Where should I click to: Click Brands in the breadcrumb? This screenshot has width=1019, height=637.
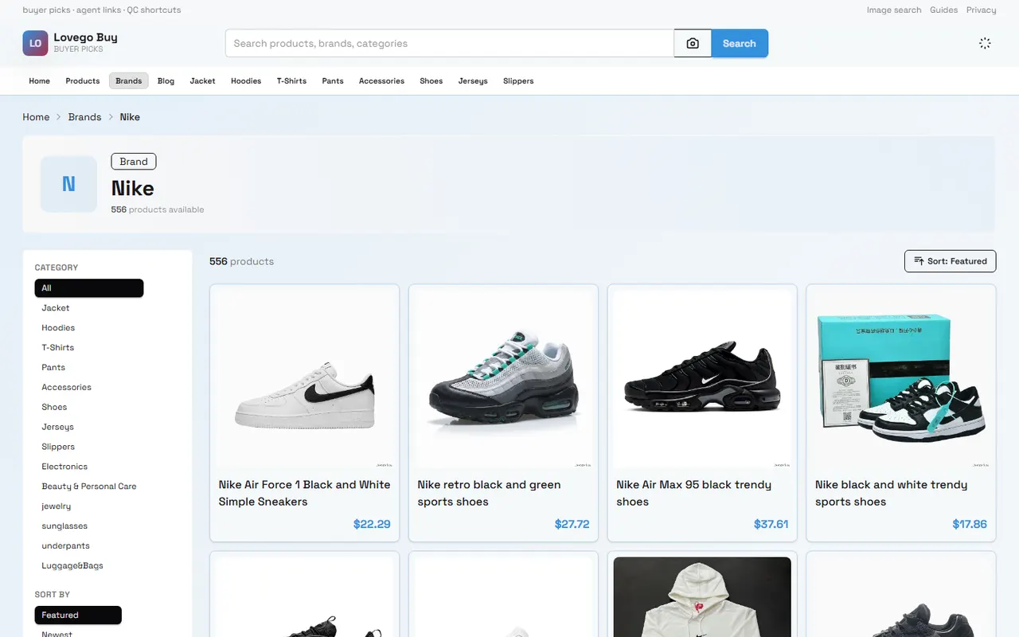coord(84,117)
